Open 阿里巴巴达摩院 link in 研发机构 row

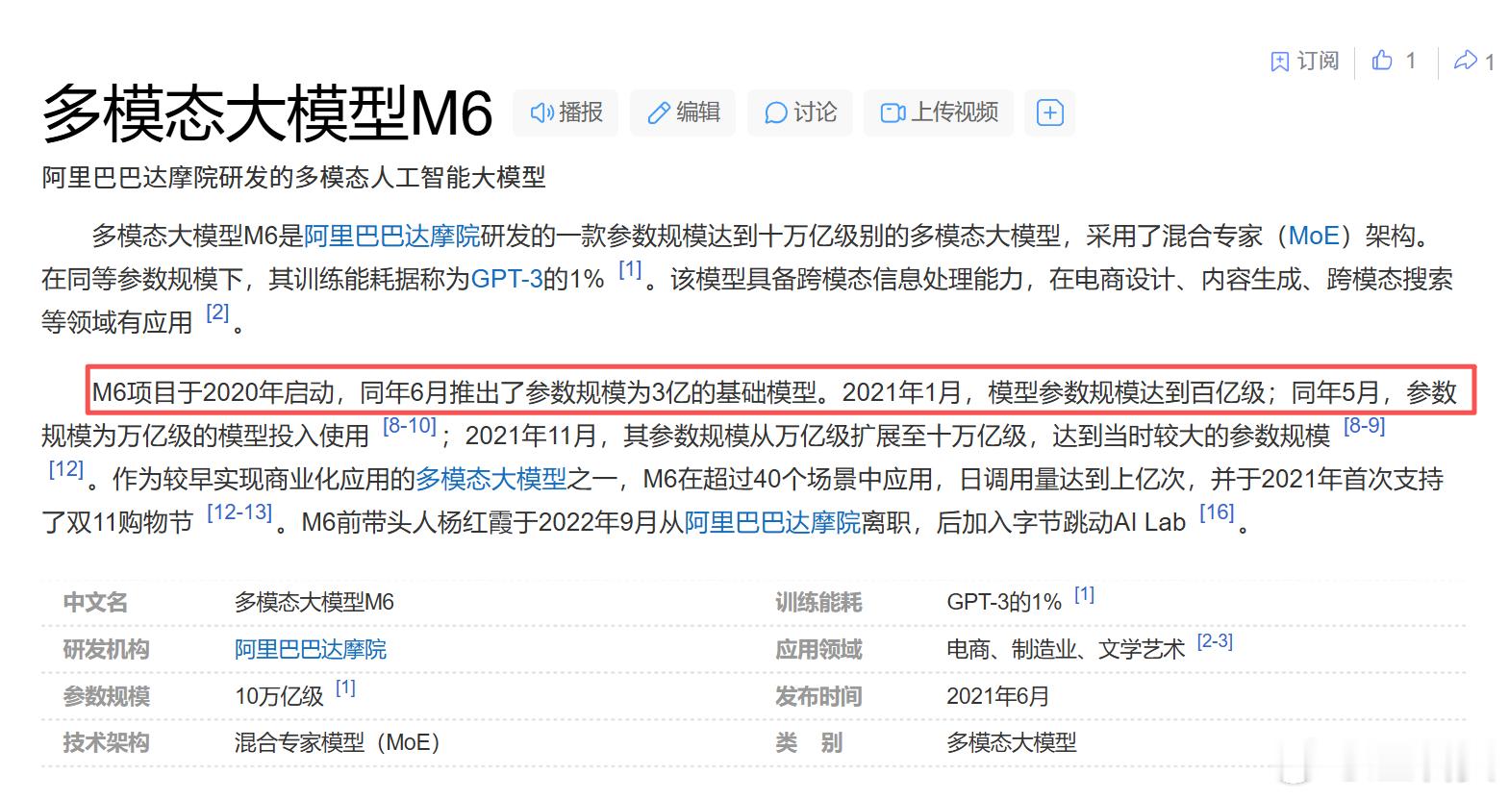point(311,650)
